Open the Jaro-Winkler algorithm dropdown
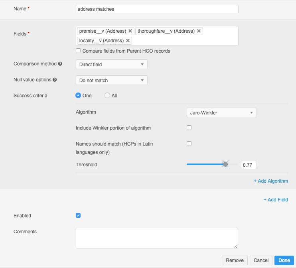The image size is (296, 268). coord(221,113)
